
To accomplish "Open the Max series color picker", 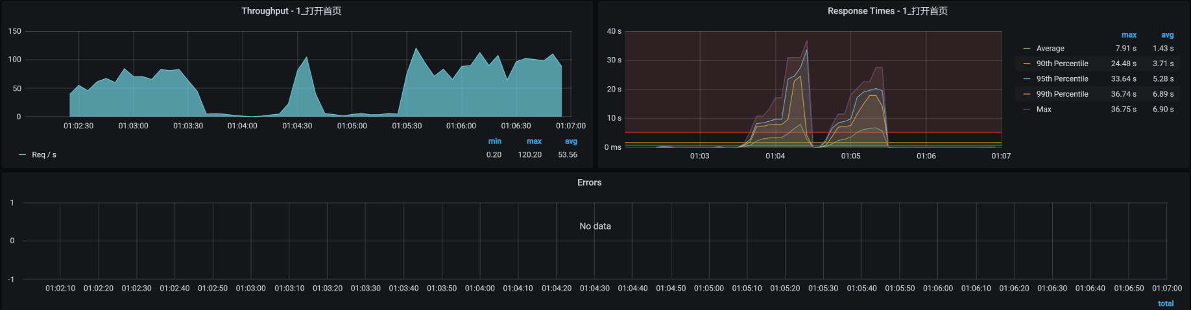I will (1026, 110).
